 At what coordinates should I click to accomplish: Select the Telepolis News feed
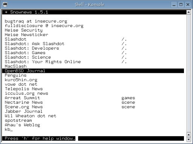coord(24,89)
